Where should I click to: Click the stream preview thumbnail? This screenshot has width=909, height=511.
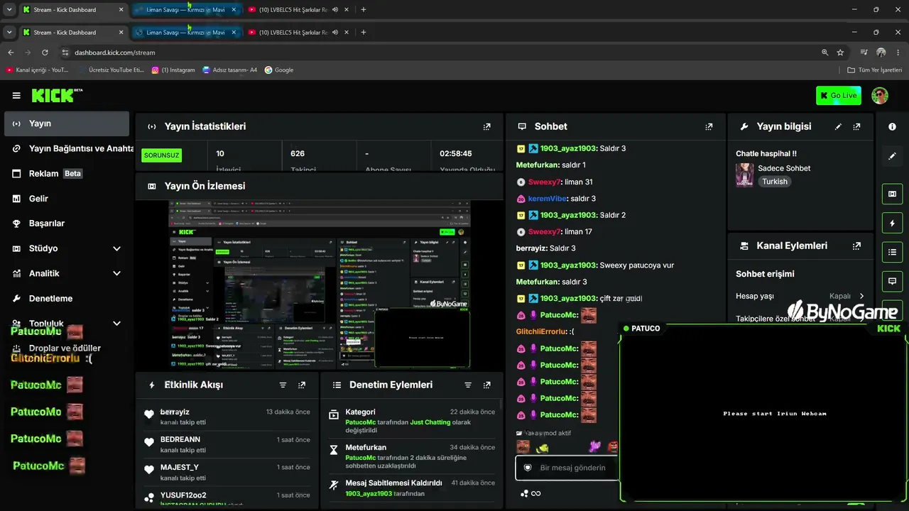pyautogui.click(x=320, y=284)
